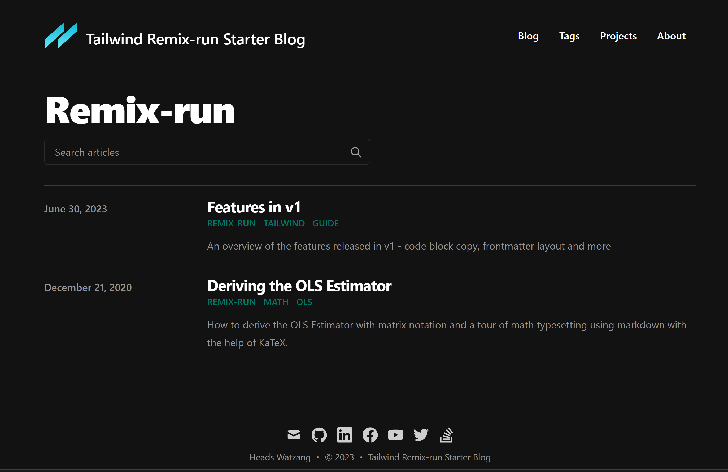This screenshot has height=472, width=728.
Task: Navigate to the Projects page
Action: coord(618,36)
